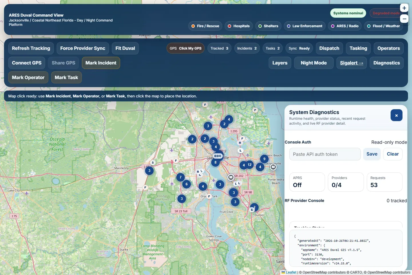Image resolution: width=412 pixels, height=275 pixels.
Task: Zoom out the map with minus button
Action: [x=404, y=19]
